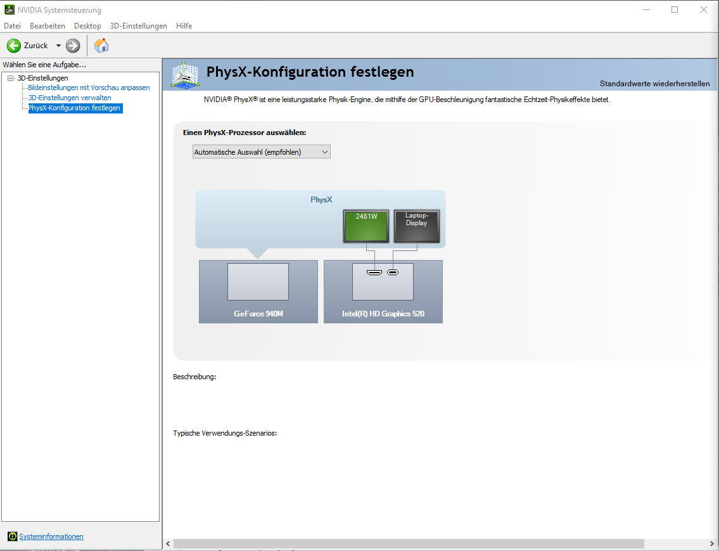Screen dimensions: 719x551
Task: Open the Hilfe menu
Action: [x=184, y=26]
